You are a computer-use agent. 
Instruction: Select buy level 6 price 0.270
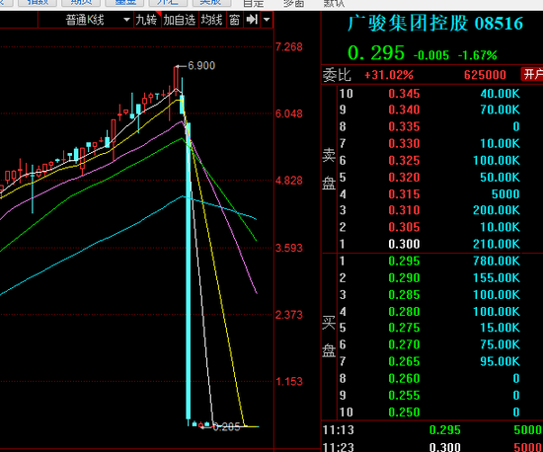(404, 345)
